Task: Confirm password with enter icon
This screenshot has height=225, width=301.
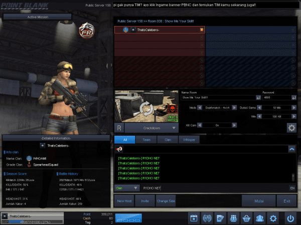Action: [293, 97]
